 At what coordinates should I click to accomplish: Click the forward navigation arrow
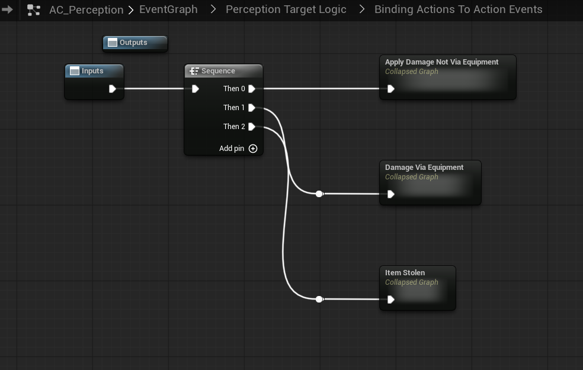tap(7, 9)
